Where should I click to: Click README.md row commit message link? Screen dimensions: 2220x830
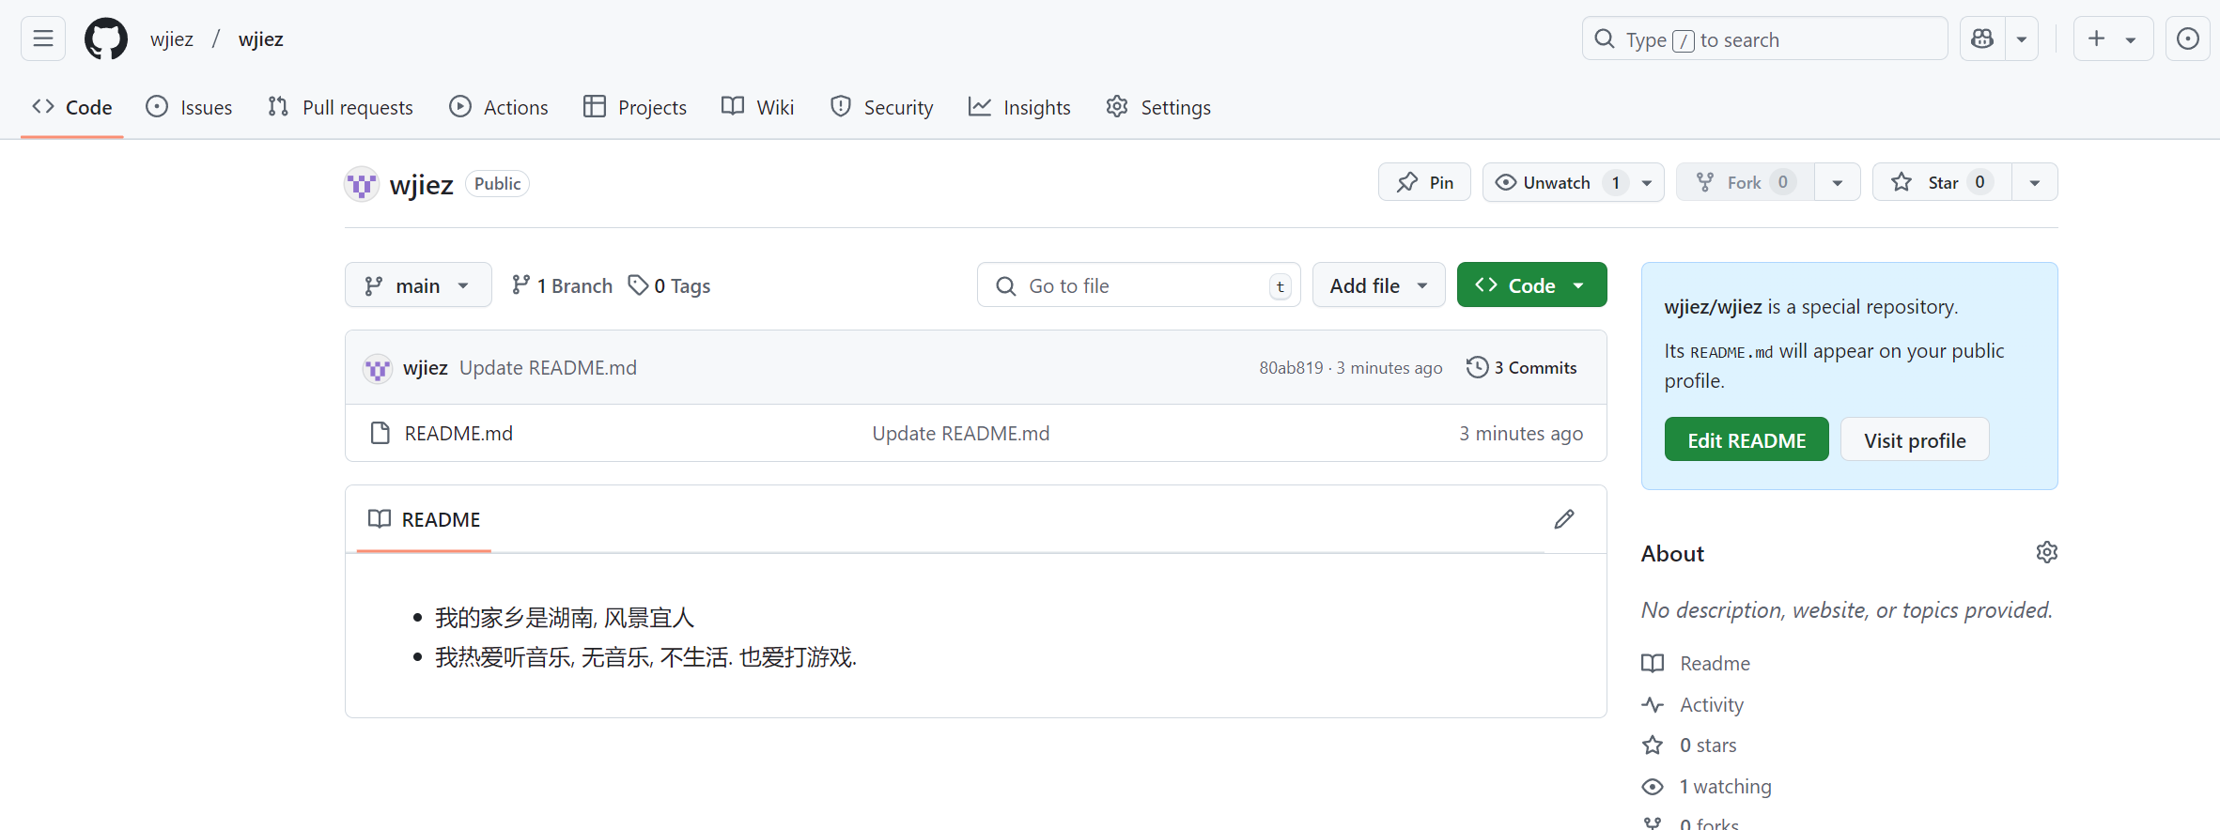click(x=961, y=433)
